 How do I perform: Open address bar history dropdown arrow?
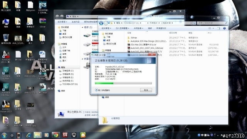[x=191, y=23]
